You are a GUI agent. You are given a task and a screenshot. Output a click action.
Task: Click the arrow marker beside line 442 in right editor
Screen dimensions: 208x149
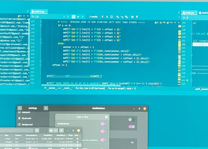tap(187, 80)
